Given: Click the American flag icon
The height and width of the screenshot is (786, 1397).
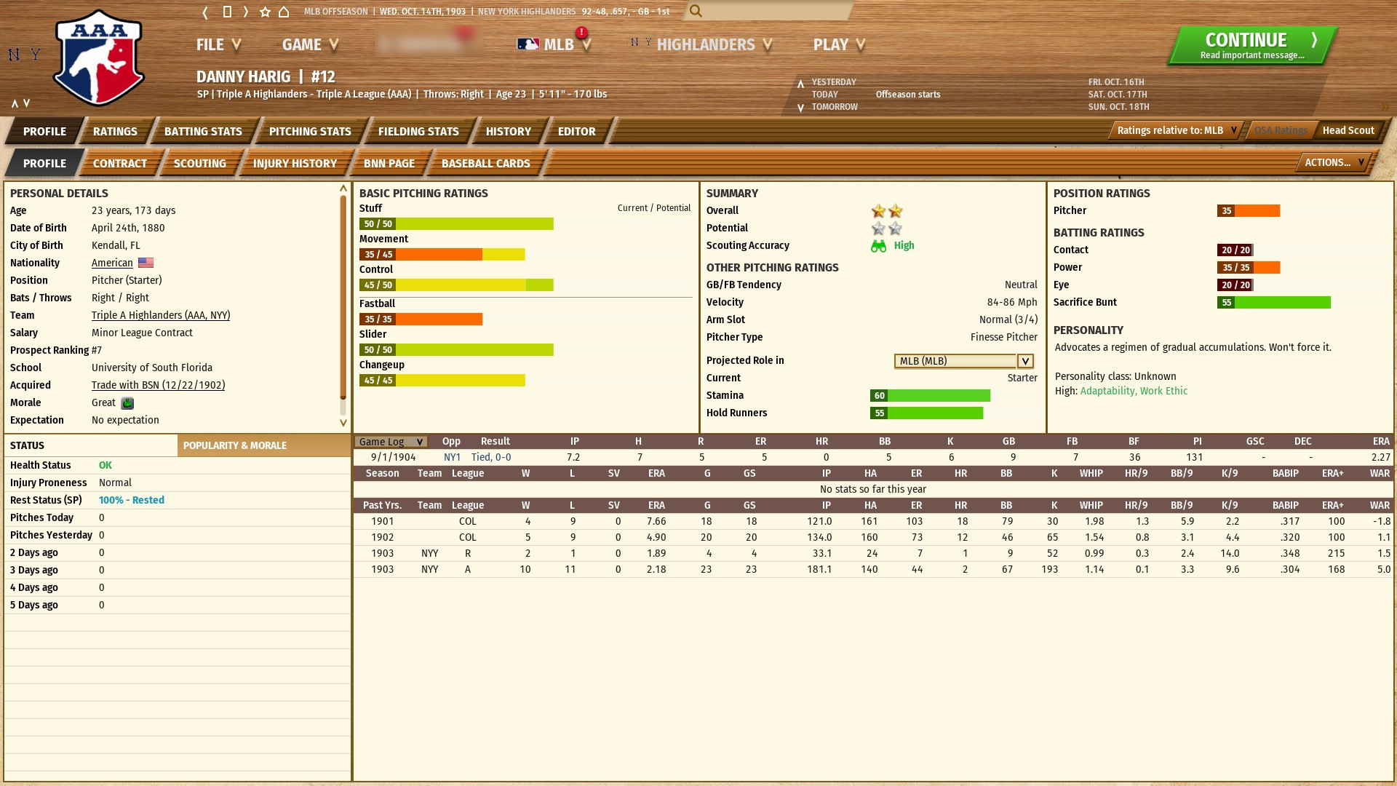Looking at the screenshot, I should (146, 263).
